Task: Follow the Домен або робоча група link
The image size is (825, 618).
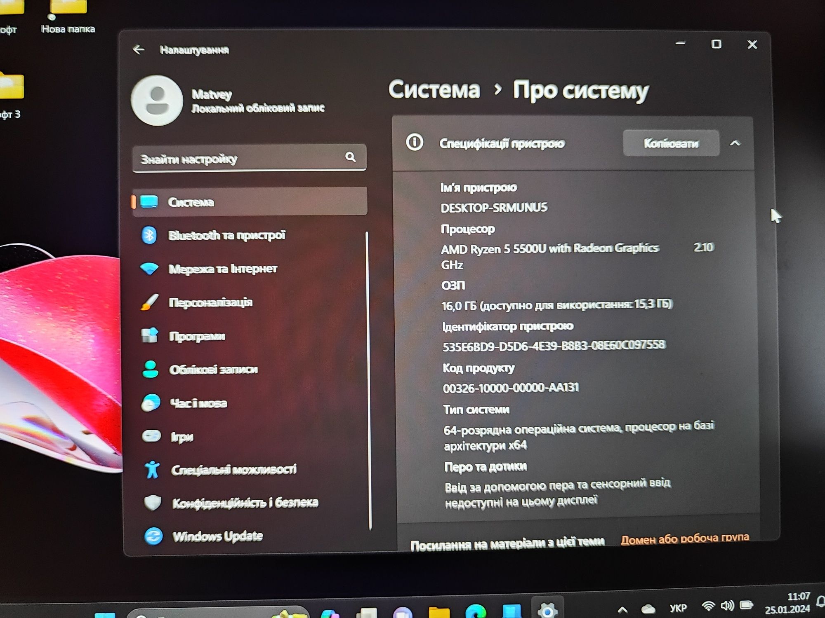Action: point(685,538)
